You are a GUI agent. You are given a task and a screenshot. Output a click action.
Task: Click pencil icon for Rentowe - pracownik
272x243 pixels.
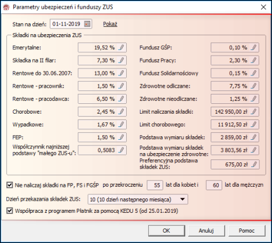[x=121, y=86]
